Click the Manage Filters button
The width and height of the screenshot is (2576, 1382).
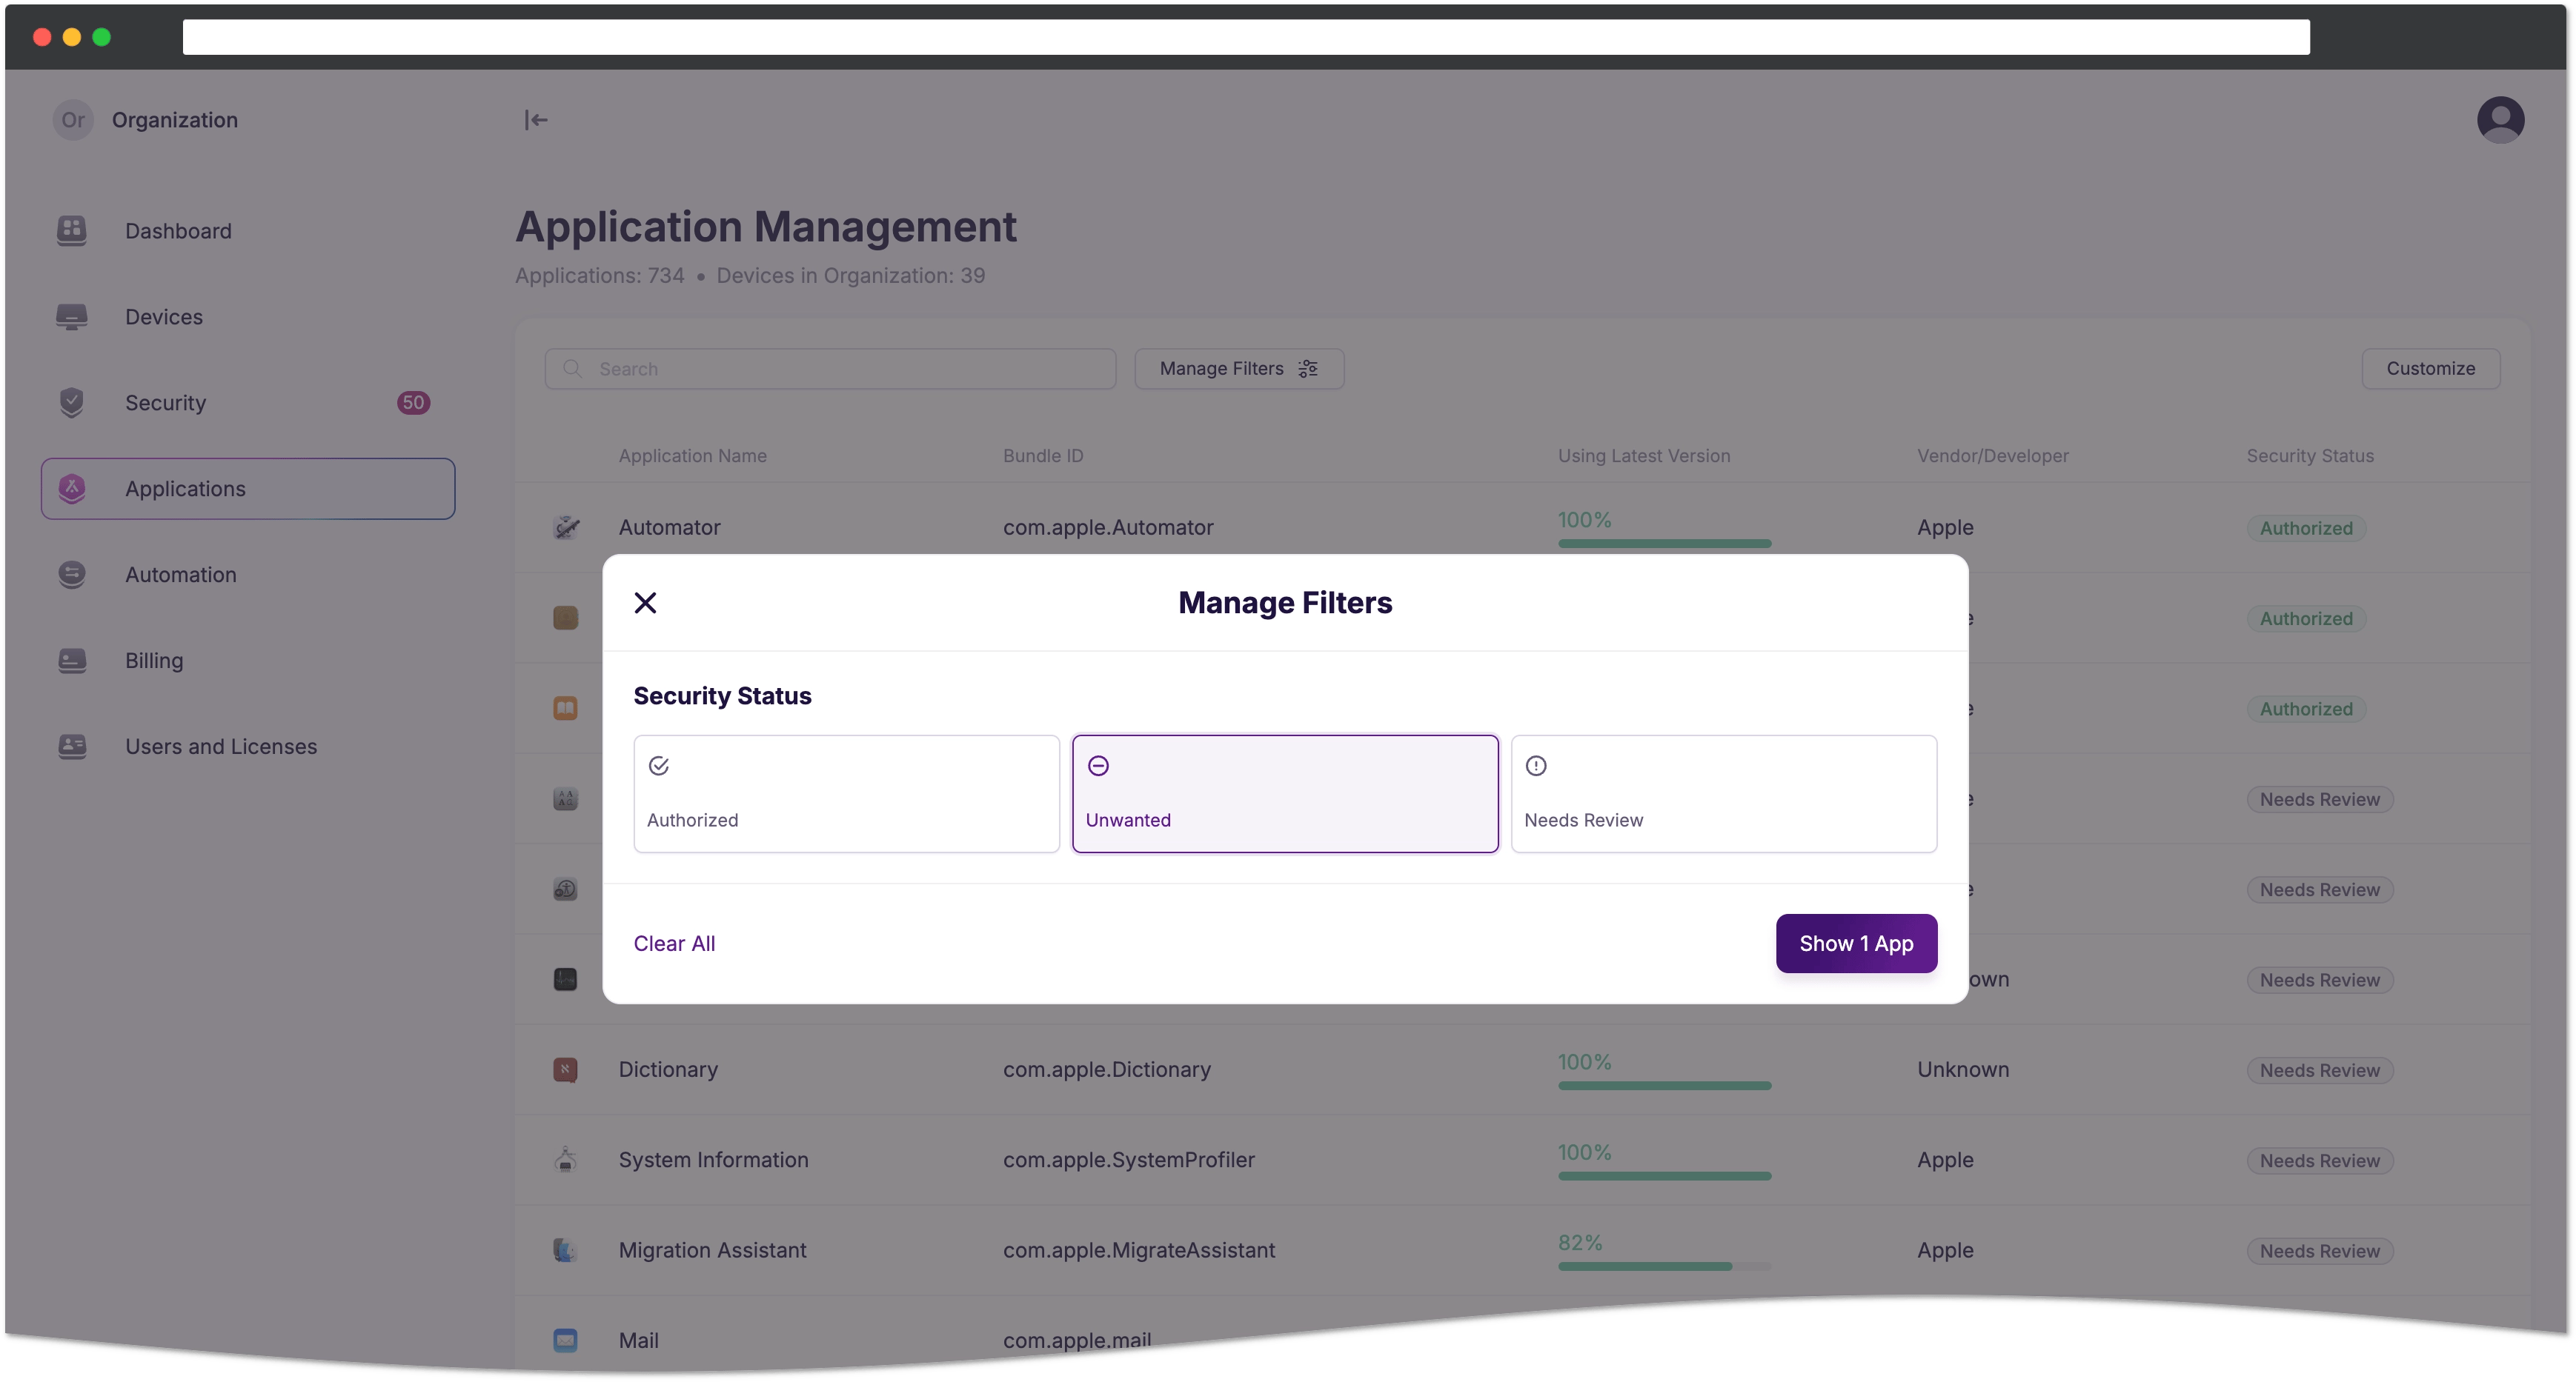pyautogui.click(x=1238, y=369)
